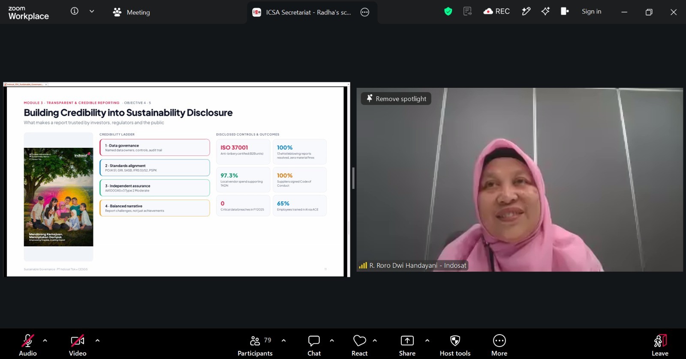Leave the meeting
The image size is (686, 359).
[x=660, y=345]
